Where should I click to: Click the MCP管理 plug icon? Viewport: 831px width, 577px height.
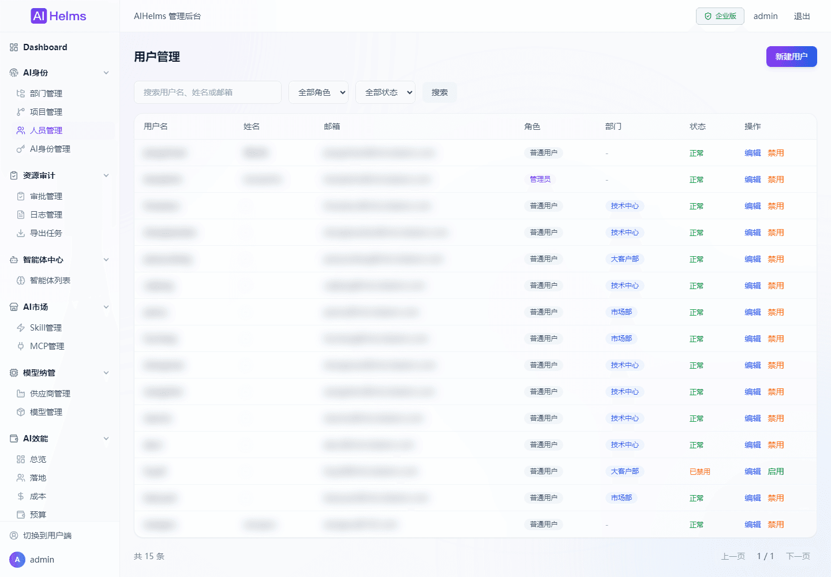click(21, 346)
